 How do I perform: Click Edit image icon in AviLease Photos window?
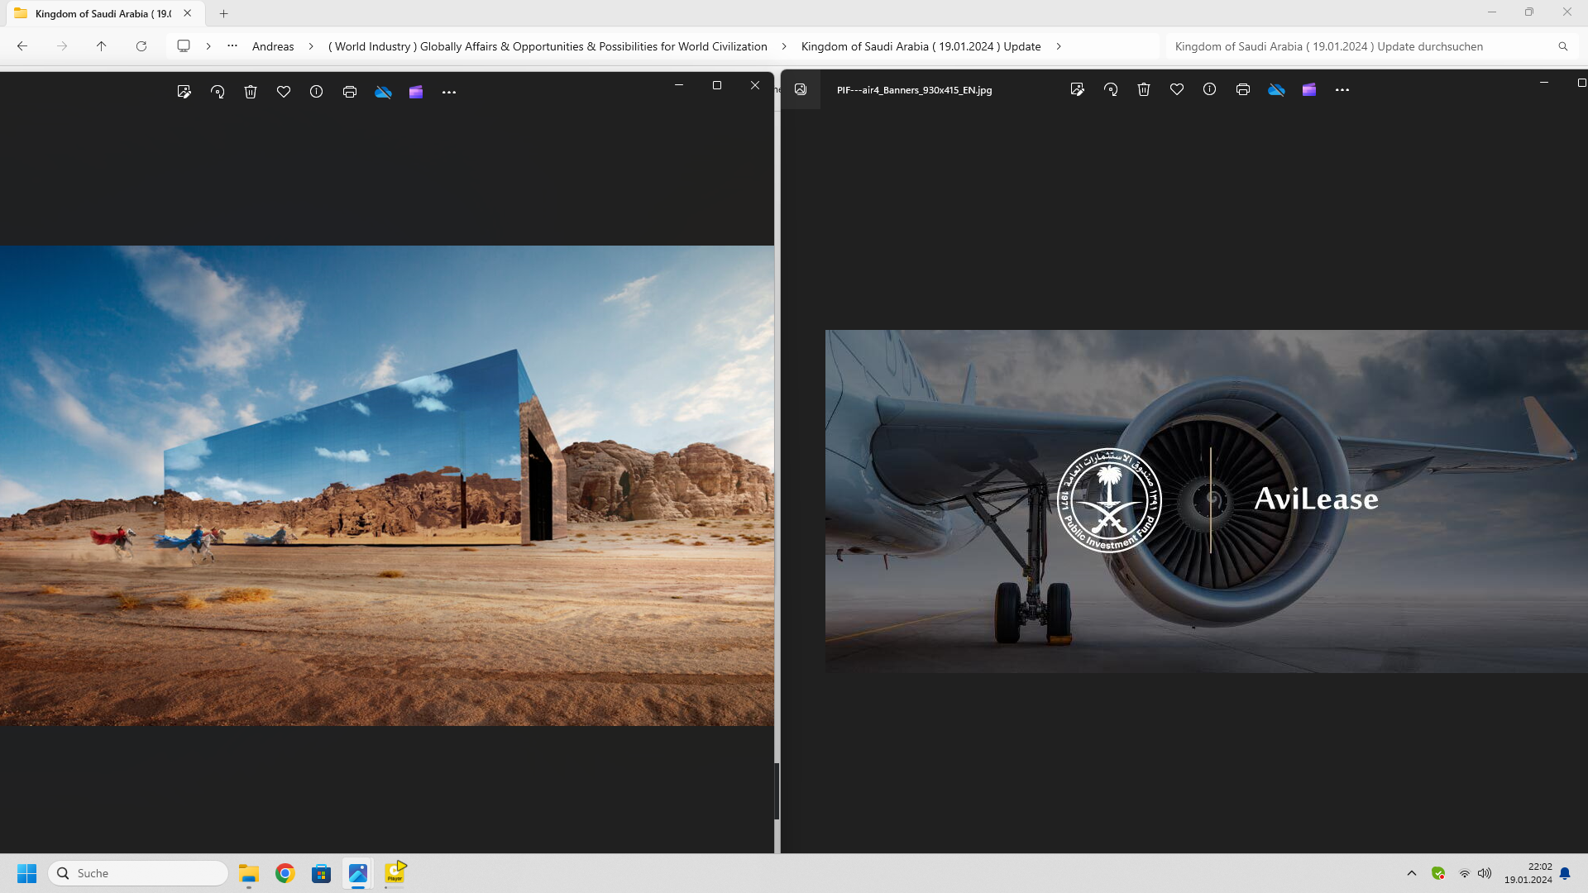pos(1077,89)
